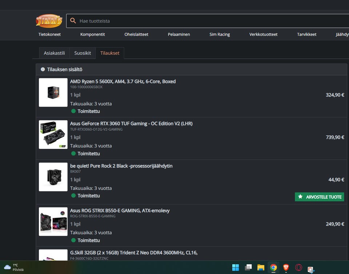Click the Ryzen 5600X Toimitettu status

point(85,111)
